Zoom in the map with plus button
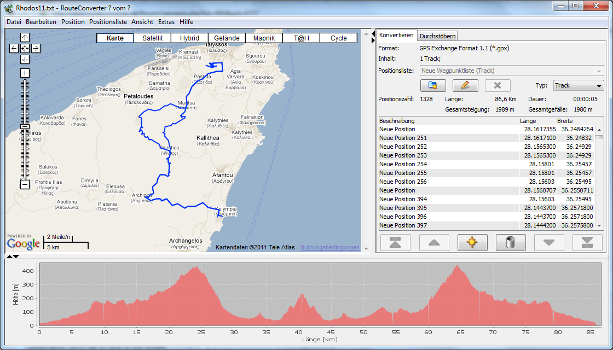The height and width of the screenshot is (350, 613). (25, 73)
